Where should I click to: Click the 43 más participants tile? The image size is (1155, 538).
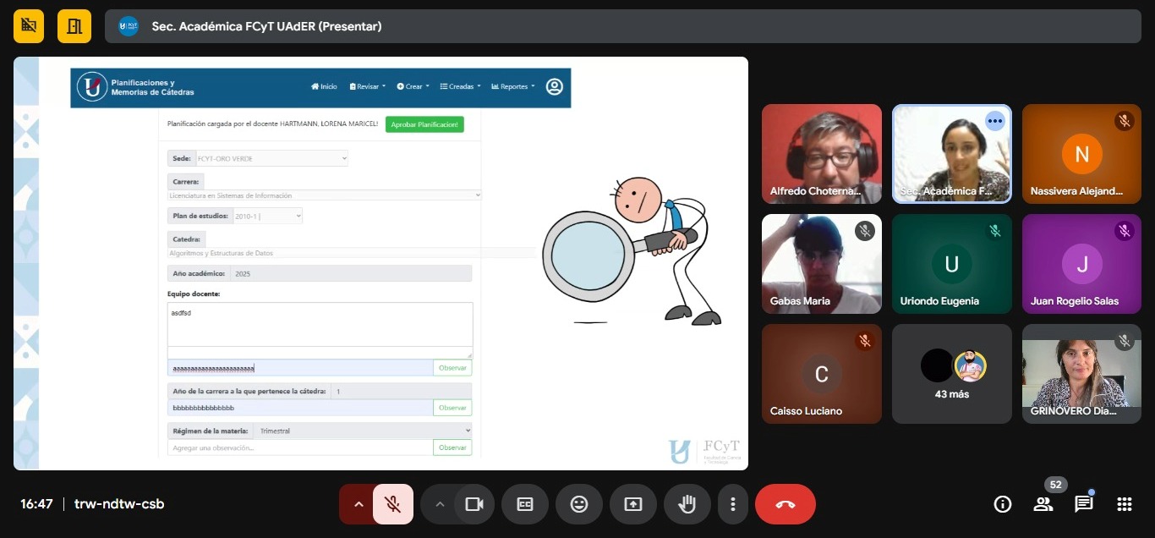(x=952, y=374)
